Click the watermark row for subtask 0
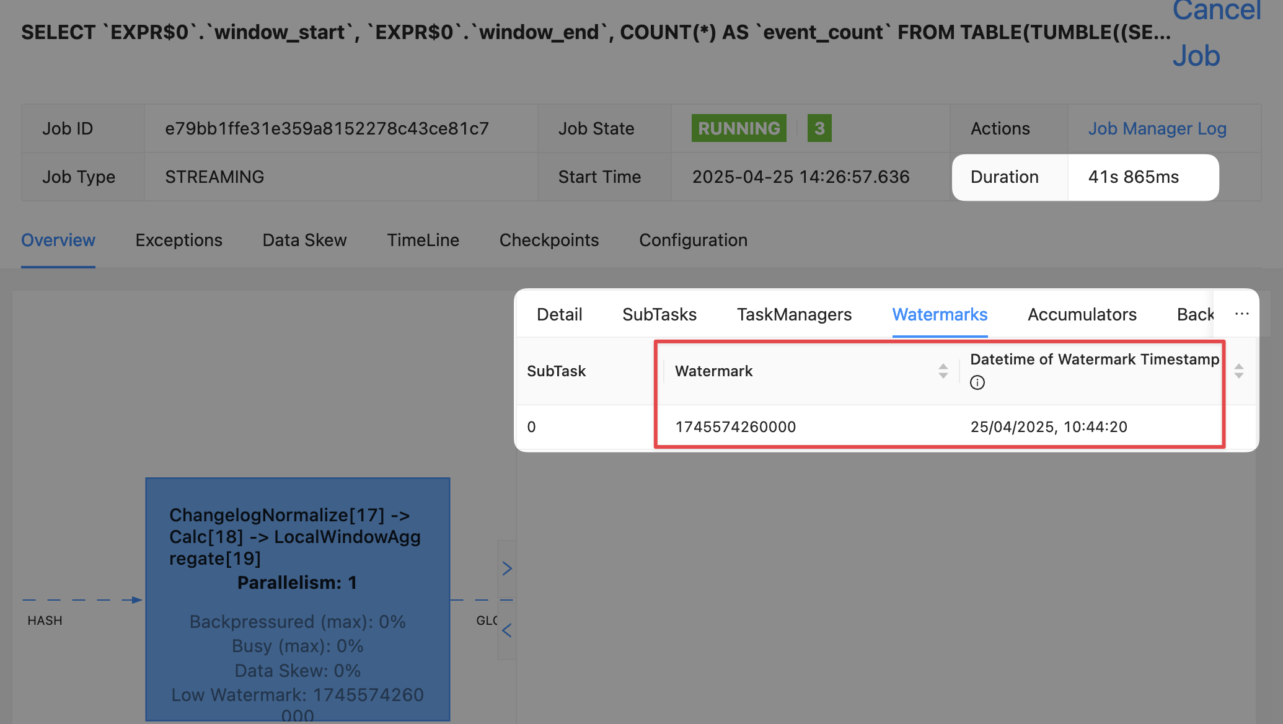 tap(735, 426)
